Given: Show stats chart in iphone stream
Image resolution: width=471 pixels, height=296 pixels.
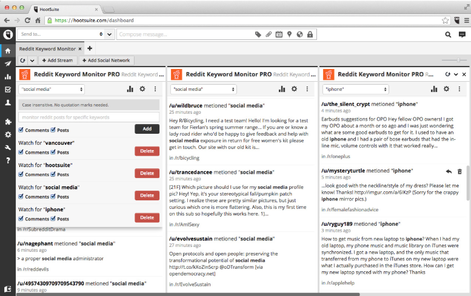Looking at the screenshot, I should 434,89.
